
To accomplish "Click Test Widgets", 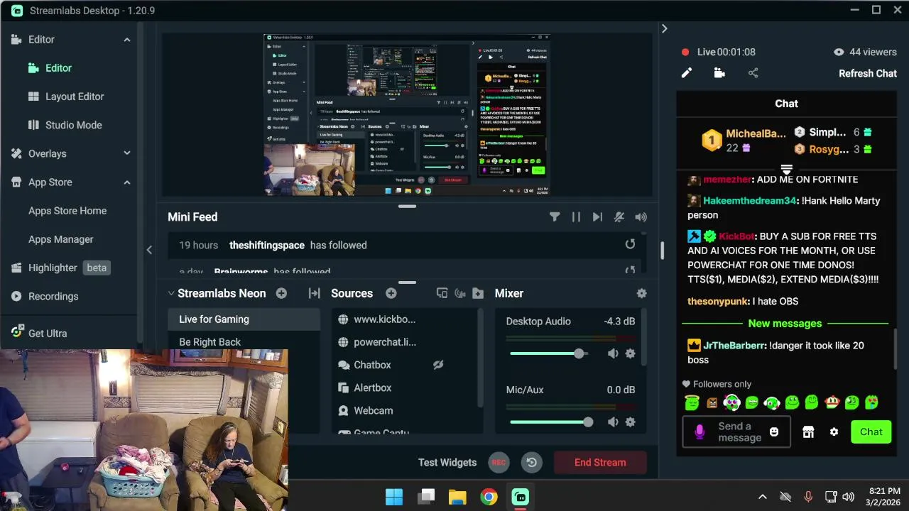I will (447, 463).
